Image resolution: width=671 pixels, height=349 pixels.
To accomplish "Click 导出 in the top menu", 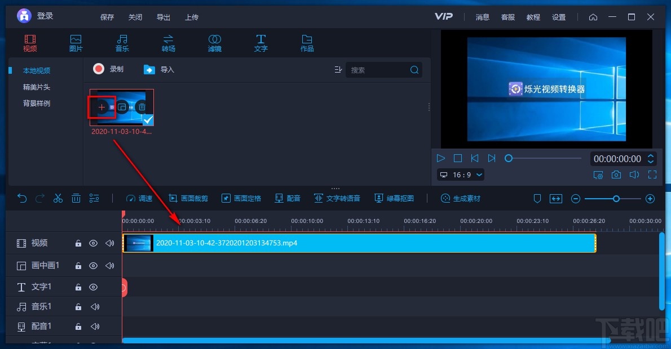I will tap(164, 17).
